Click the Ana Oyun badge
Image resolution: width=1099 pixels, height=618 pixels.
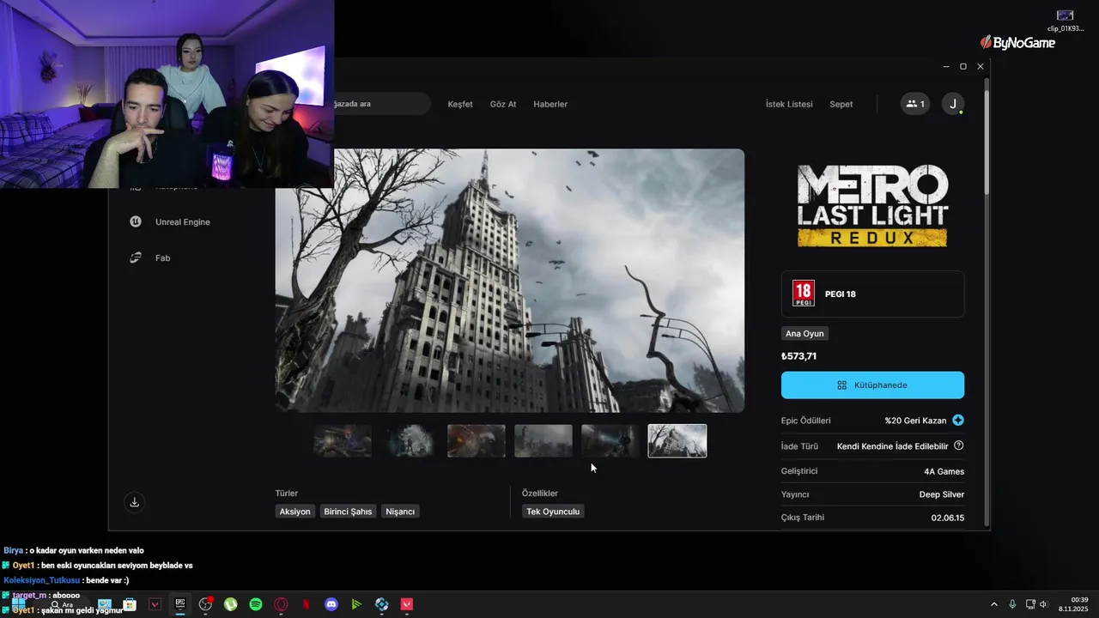tap(805, 333)
